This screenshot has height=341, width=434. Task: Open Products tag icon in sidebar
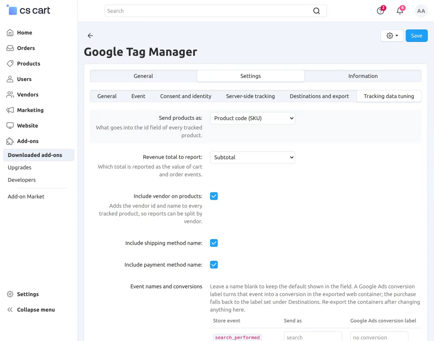coord(10,64)
